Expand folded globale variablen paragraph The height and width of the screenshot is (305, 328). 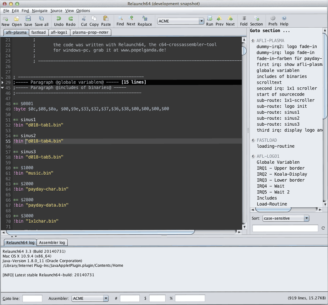(x=3, y=82)
